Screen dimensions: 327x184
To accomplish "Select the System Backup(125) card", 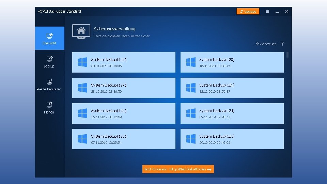I will coord(124,113).
